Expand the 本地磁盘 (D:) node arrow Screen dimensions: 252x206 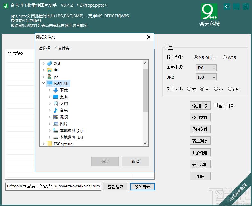[50, 137]
